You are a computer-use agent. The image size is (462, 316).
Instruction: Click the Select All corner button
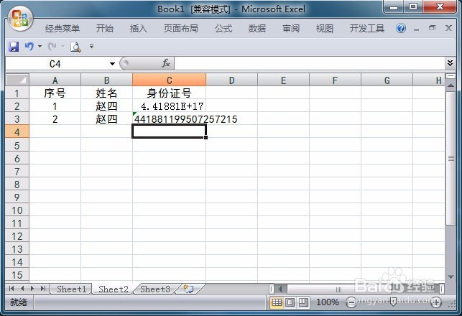pyautogui.click(x=17, y=80)
